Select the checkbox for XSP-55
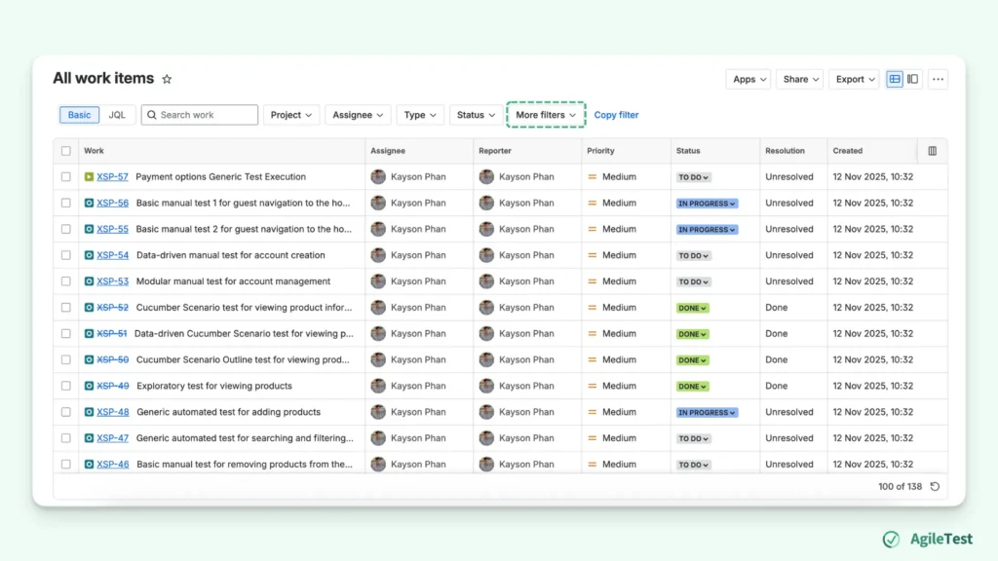This screenshot has height=561, width=998. (66, 229)
